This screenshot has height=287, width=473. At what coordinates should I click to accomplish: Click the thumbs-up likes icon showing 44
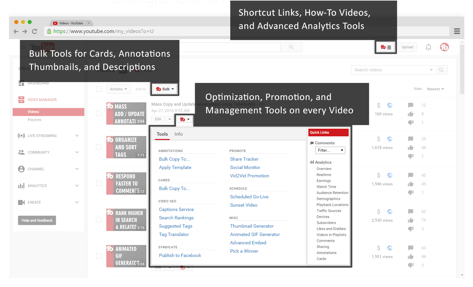pyautogui.click(x=410, y=147)
